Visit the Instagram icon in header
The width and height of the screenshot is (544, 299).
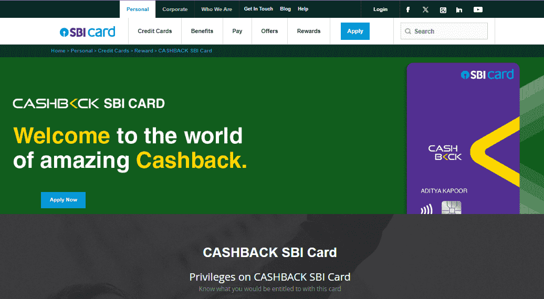click(x=443, y=9)
